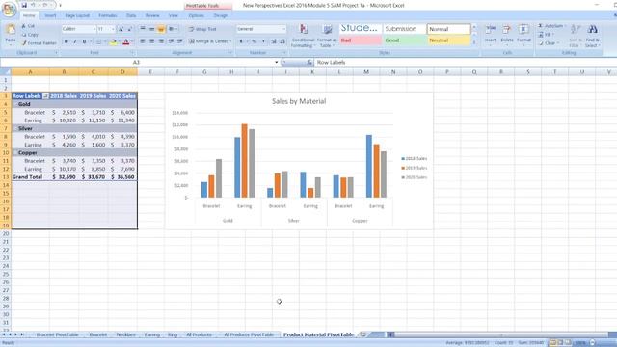The height and width of the screenshot is (347, 617).
Task: Align cell text to the right
Action: pyautogui.click(x=161, y=41)
